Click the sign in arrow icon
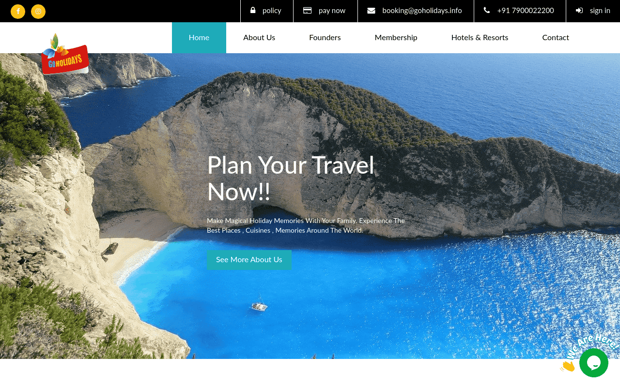This screenshot has height=387, width=620. [579, 11]
